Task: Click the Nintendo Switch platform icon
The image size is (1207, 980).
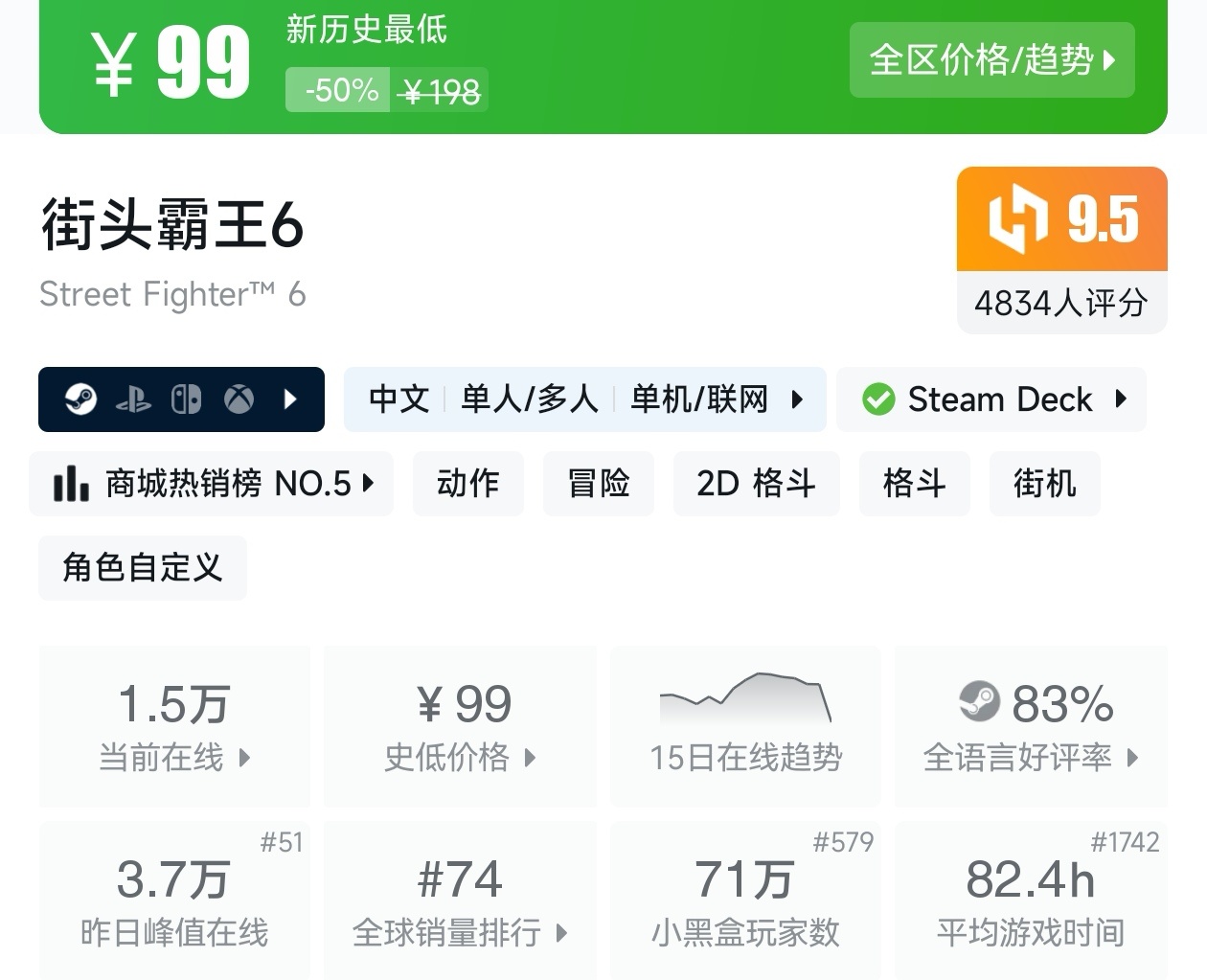Action: point(186,399)
